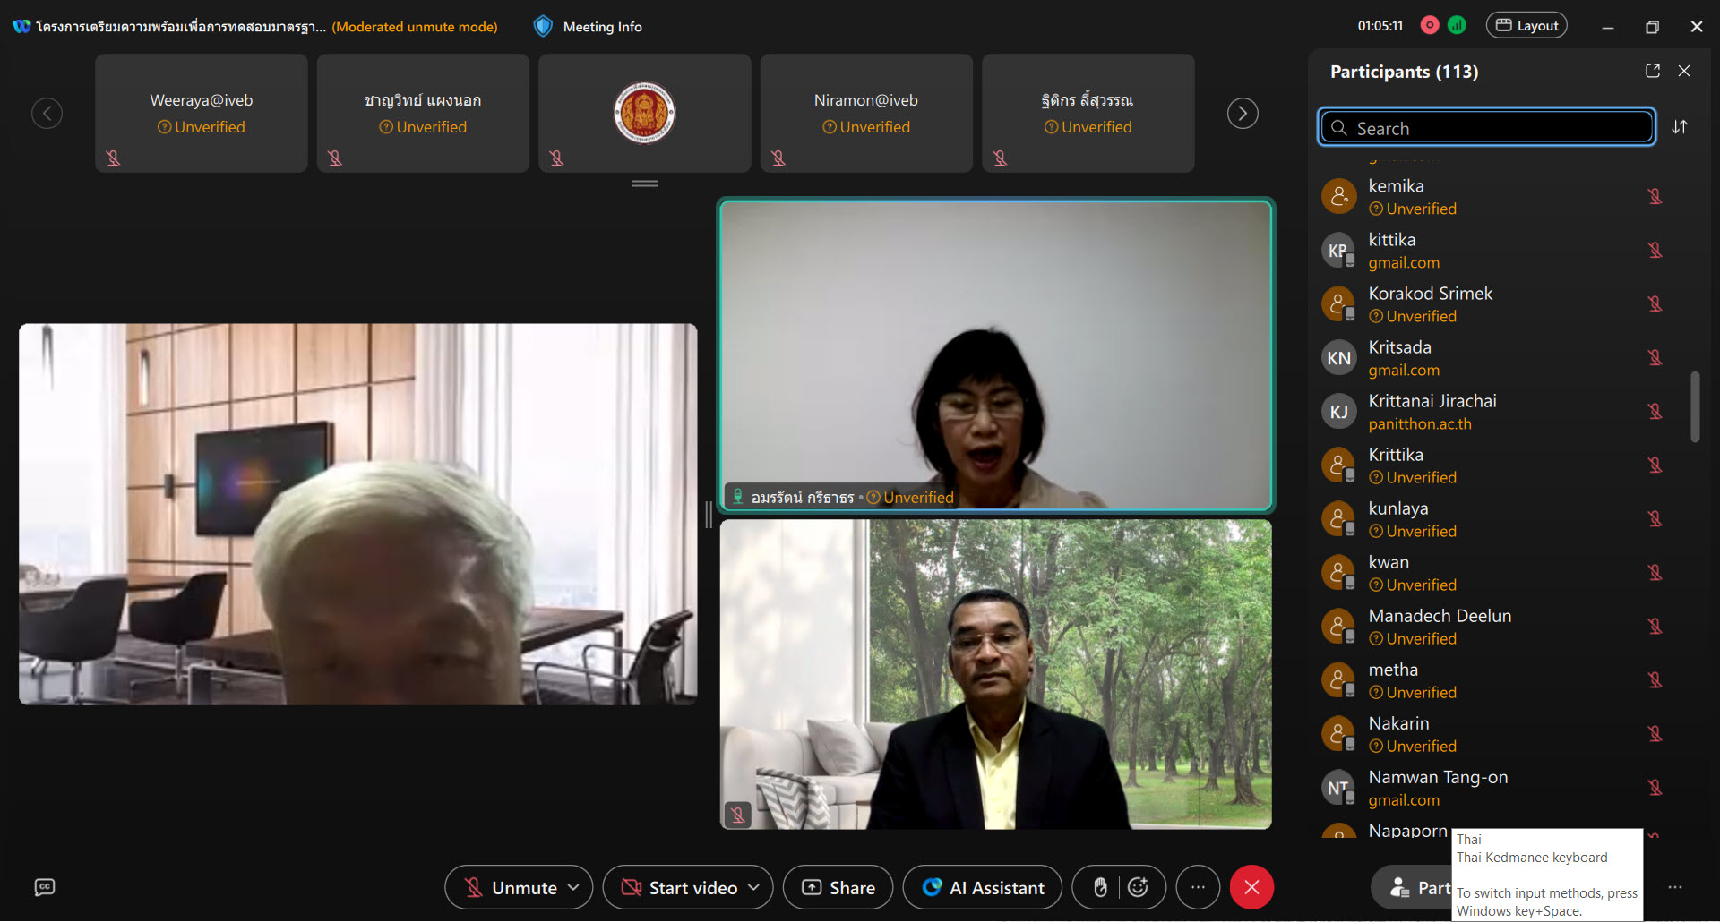
Task: Click the Share button
Action: point(838,887)
